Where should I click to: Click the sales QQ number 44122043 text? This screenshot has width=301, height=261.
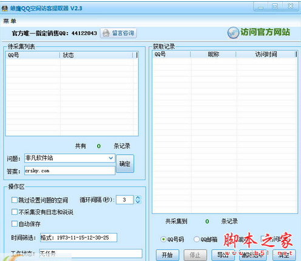tap(84, 33)
